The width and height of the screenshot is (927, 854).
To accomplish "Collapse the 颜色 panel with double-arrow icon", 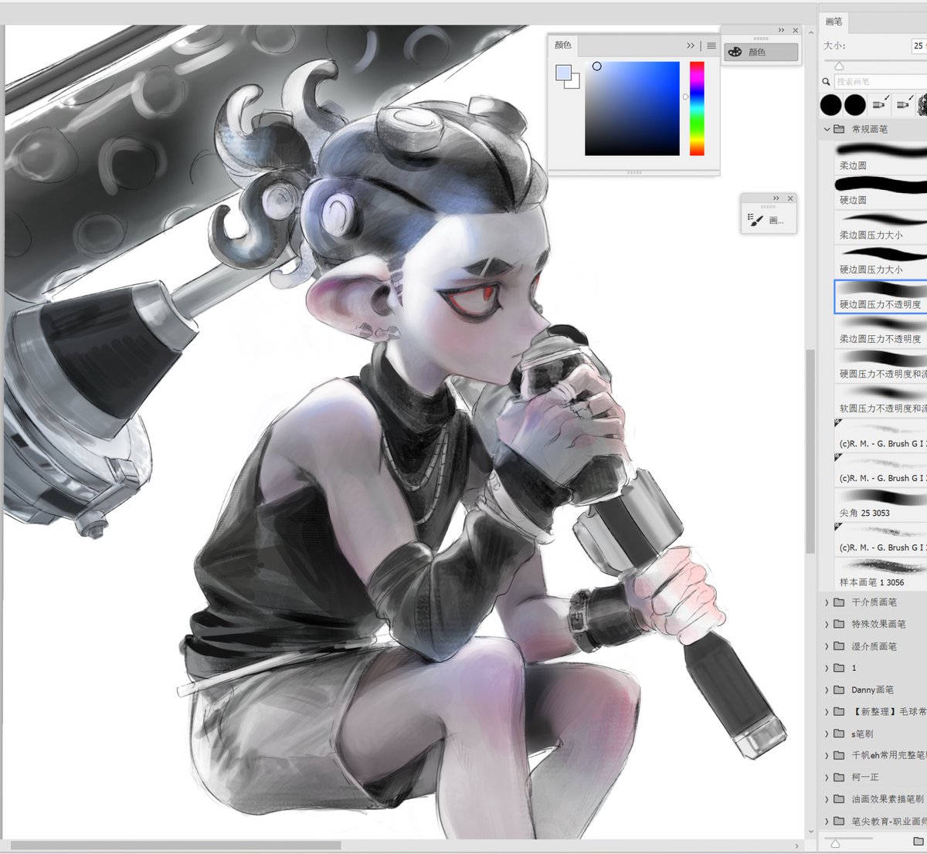I will pyautogui.click(x=691, y=46).
